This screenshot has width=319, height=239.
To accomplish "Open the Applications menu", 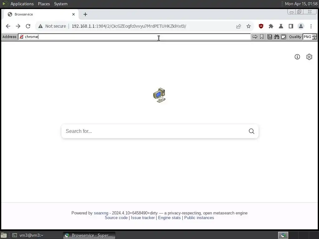I will point(22,4).
